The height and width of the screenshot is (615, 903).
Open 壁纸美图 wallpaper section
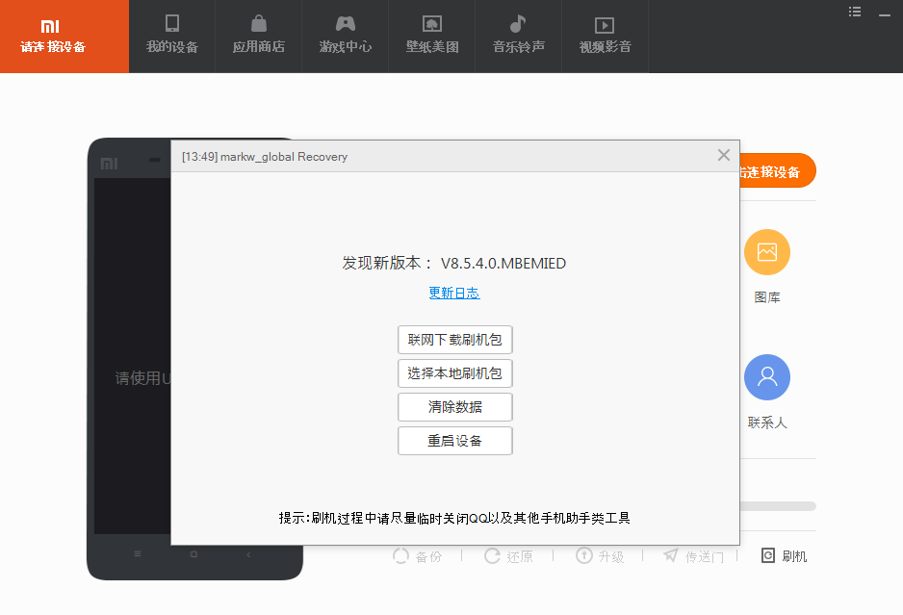coord(431,36)
